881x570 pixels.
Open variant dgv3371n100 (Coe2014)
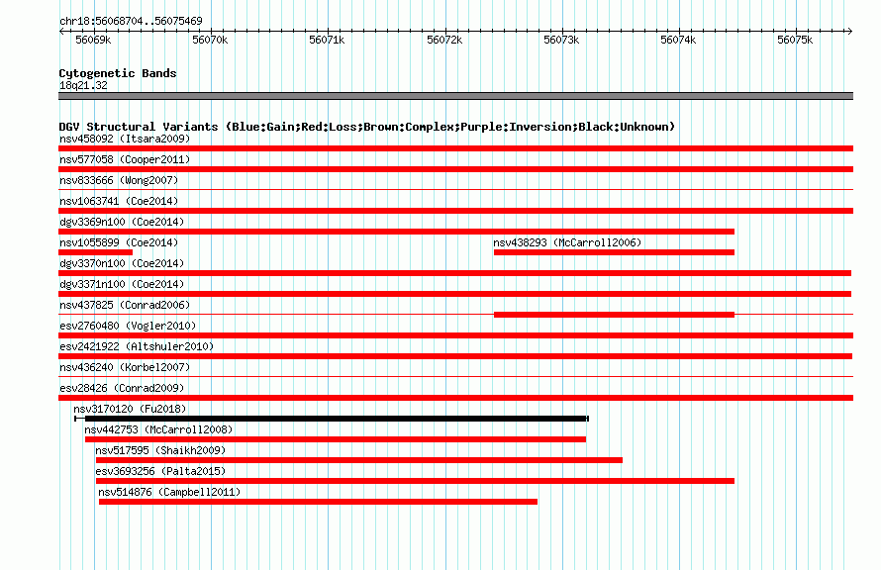(122, 284)
